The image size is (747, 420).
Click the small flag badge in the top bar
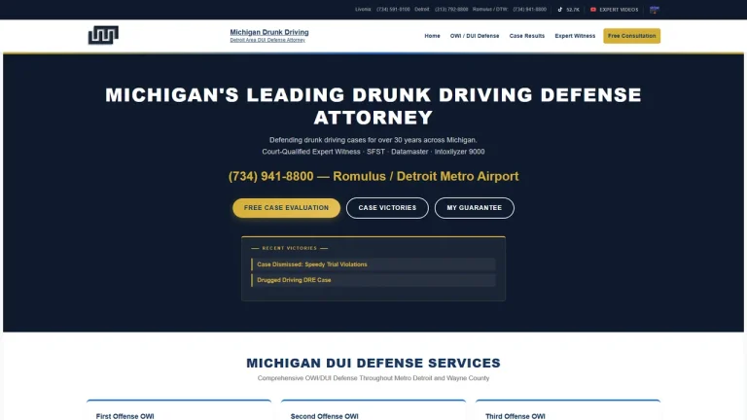(x=654, y=10)
